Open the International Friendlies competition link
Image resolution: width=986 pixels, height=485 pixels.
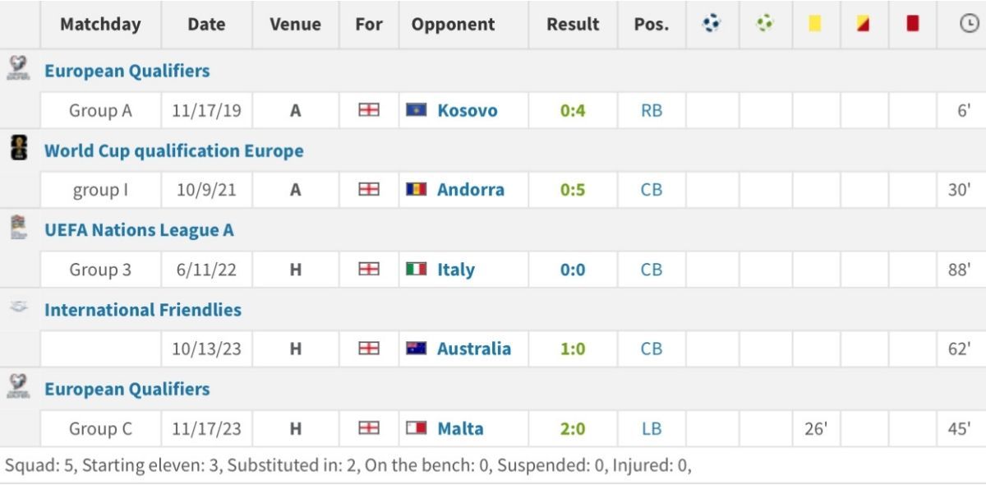coord(143,310)
